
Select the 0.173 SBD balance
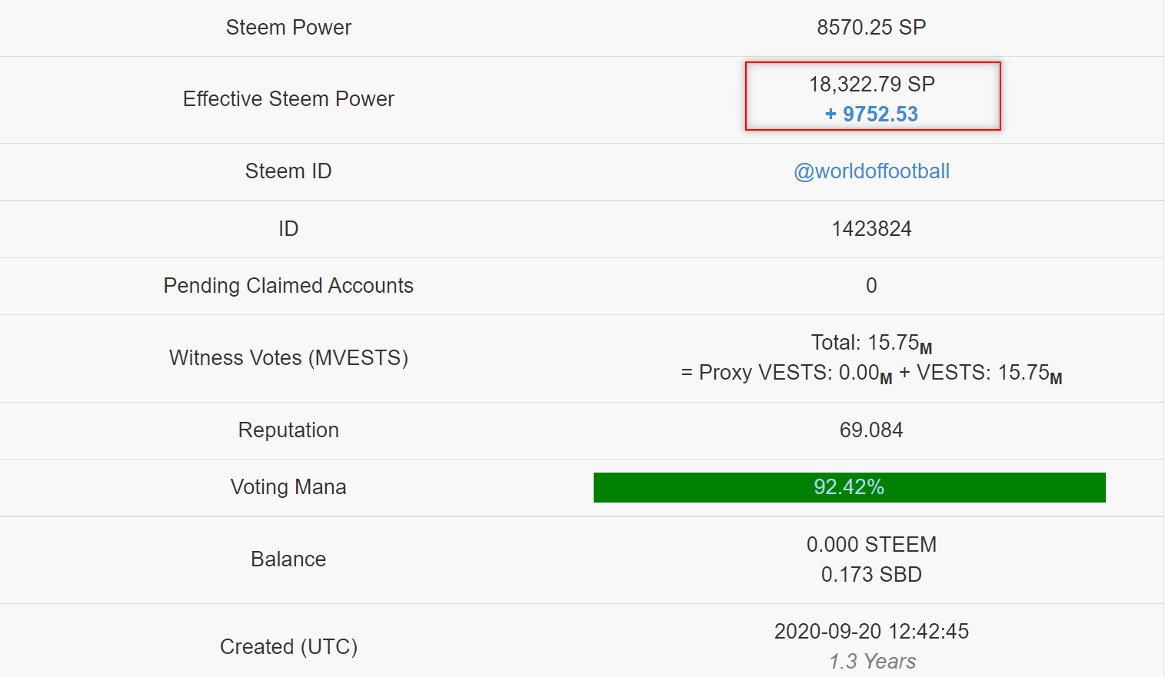pyautogui.click(x=871, y=575)
